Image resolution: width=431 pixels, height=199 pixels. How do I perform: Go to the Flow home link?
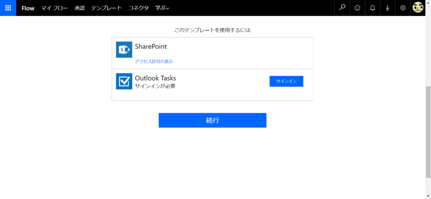[x=28, y=8]
